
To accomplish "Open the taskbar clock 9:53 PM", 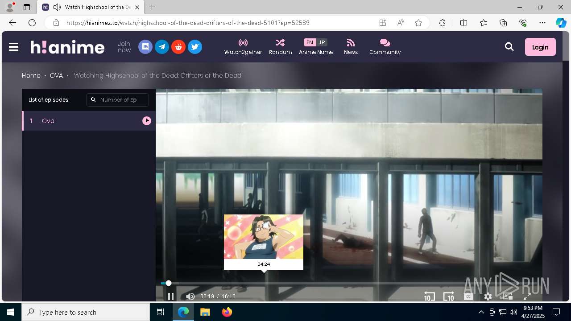I will point(533,312).
